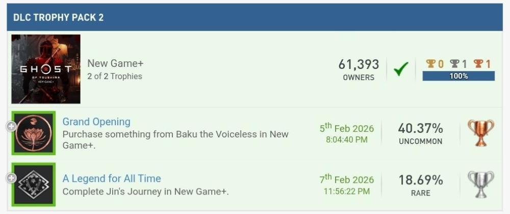Expand the Grand Opening trophy plus button
The image size is (510, 214).
pos(11,126)
